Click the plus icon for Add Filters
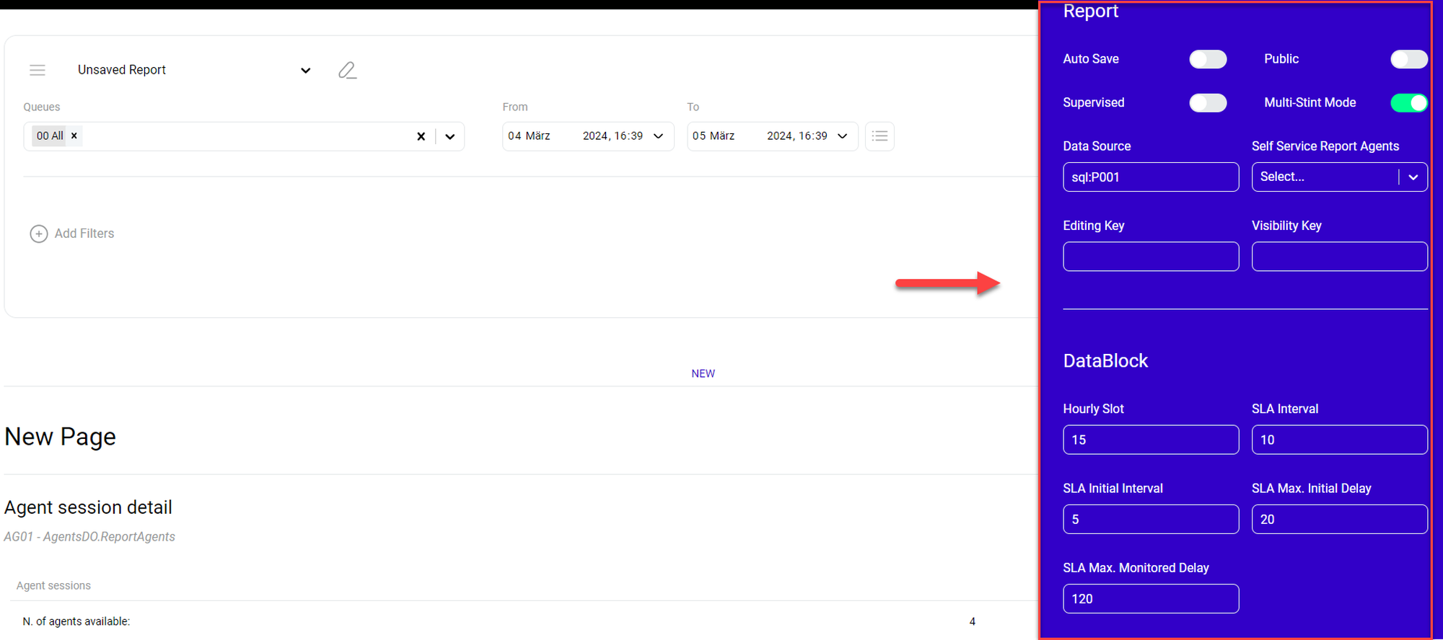1443x640 pixels. [39, 234]
